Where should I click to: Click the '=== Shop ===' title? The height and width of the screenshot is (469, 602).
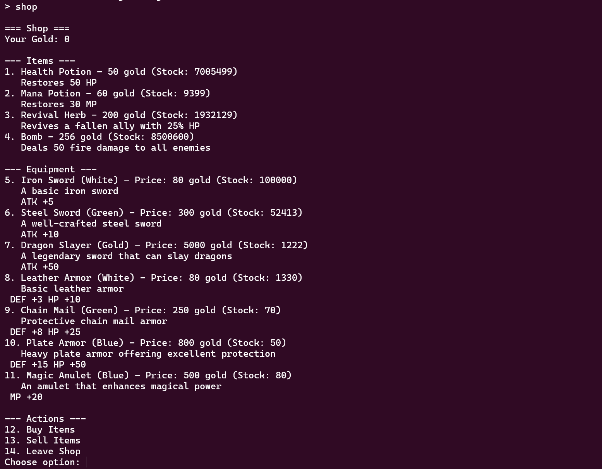pos(37,28)
